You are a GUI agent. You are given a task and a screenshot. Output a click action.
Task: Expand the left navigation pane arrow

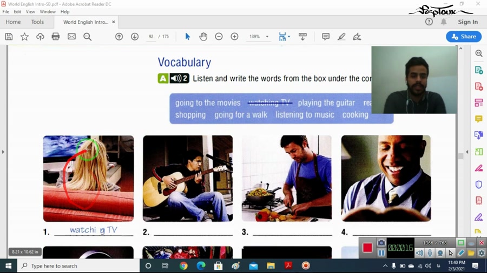click(x=3, y=152)
